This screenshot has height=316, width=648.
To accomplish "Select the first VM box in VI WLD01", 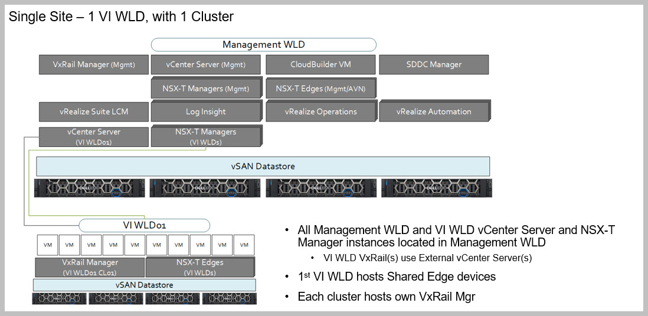I will [48, 245].
